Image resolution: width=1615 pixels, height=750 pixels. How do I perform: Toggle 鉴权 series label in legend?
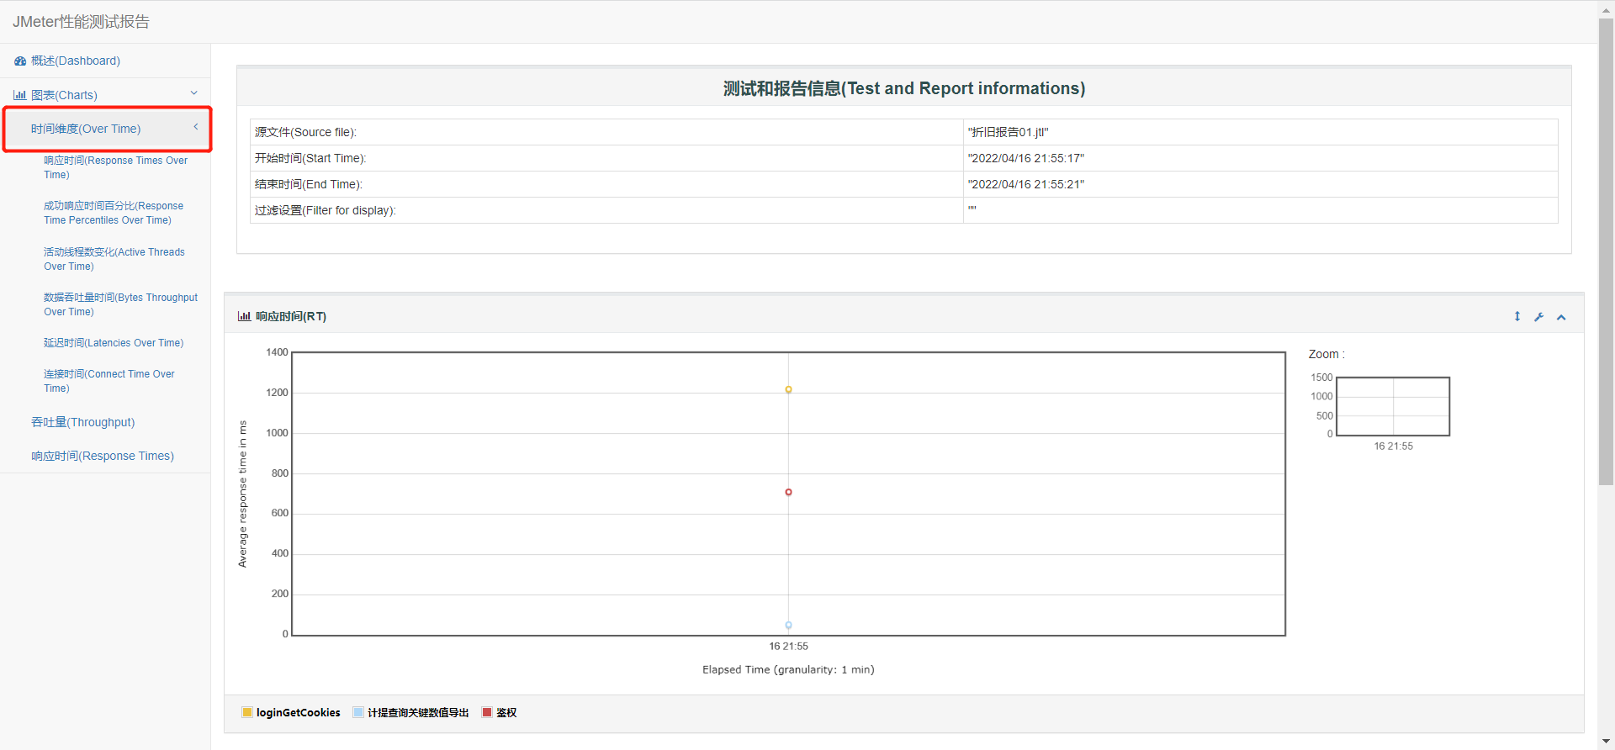coord(506,712)
